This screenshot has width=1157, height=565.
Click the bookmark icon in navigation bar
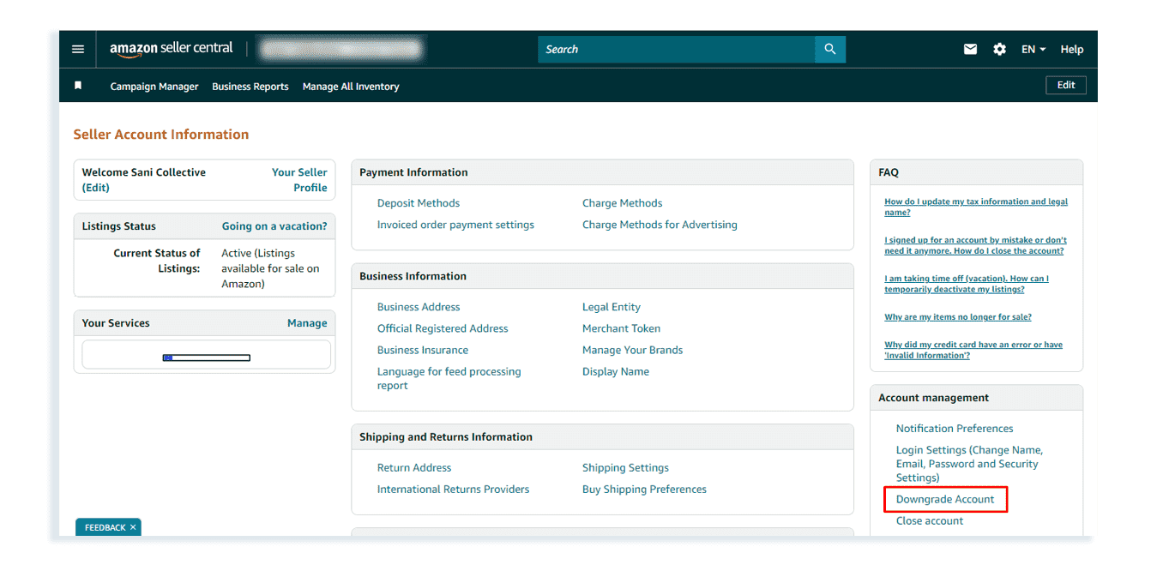point(78,86)
